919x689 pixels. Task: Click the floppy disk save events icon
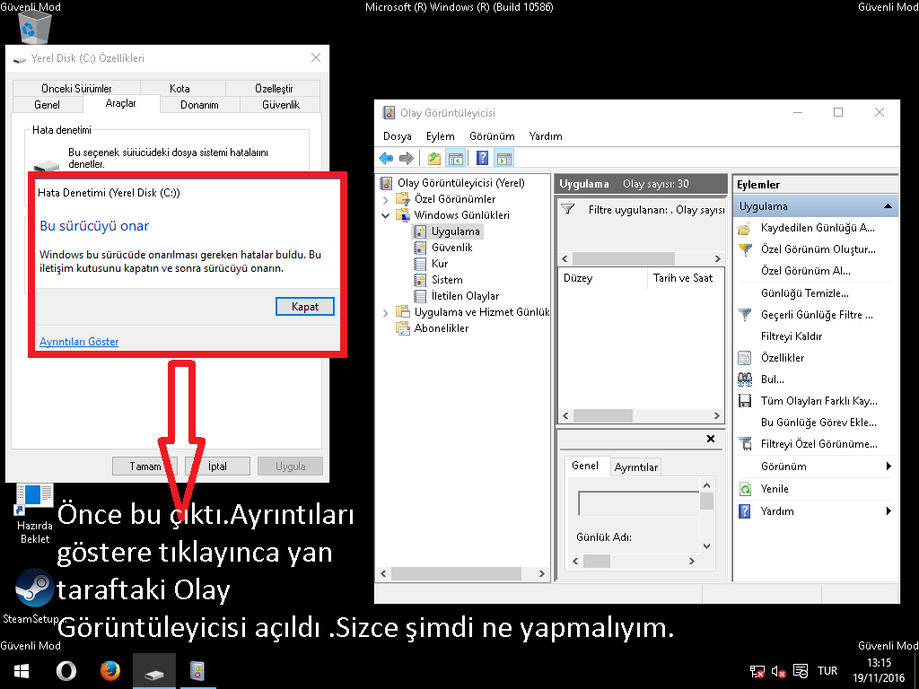point(744,401)
